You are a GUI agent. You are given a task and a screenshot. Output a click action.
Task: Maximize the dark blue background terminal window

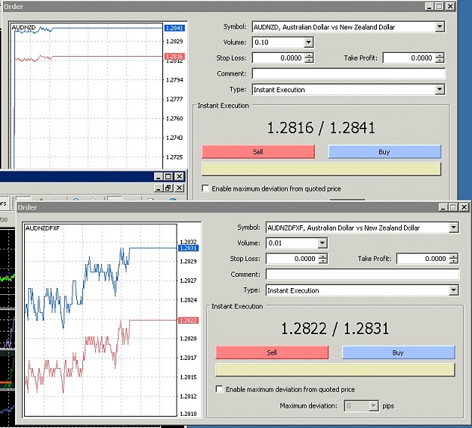click(168, 176)
